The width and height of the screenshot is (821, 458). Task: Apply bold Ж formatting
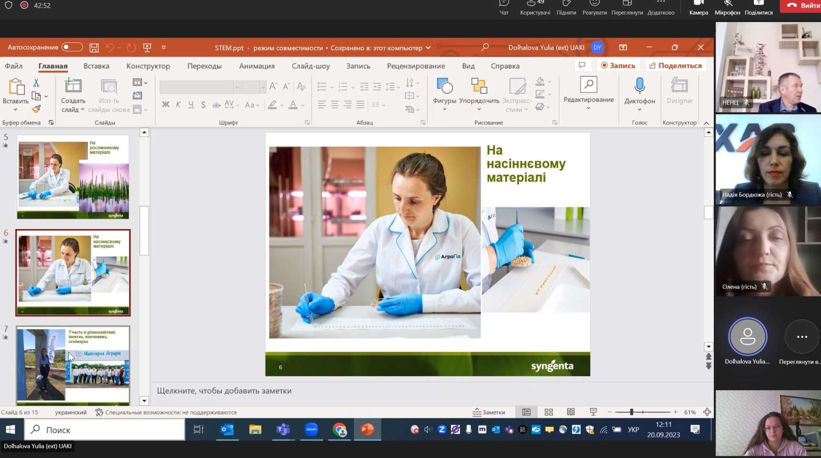166,105
